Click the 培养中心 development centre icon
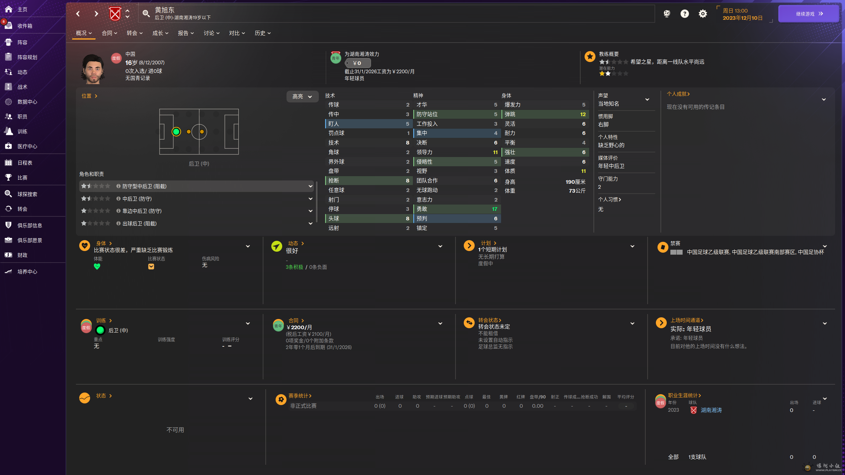The height and width of the screenshot is (475, 845). tap(9, 271)
